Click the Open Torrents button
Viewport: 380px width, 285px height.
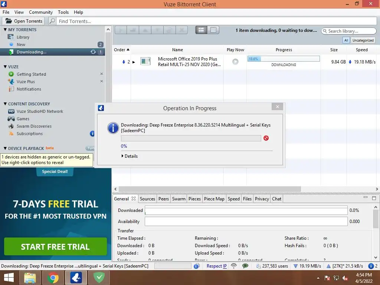pyautogui.click(x=23, y=21)
